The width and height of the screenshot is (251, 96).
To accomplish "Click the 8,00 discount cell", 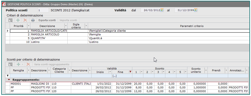I will coord(138,88).
